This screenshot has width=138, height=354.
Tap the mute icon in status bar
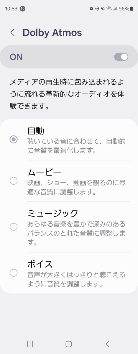click(x=103, y=9)
